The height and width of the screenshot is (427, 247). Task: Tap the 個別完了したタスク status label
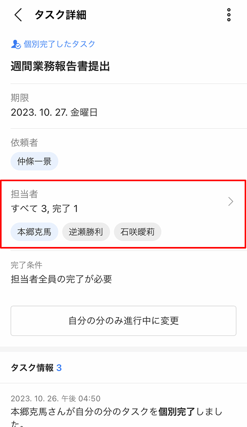[x=59, y=44]
